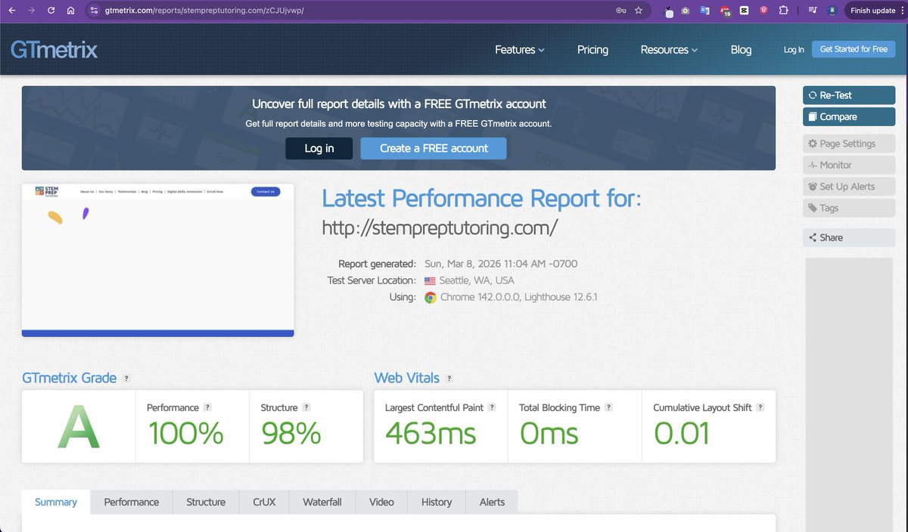Open the Extensions puzzle piece menu

tap(784, 11)
